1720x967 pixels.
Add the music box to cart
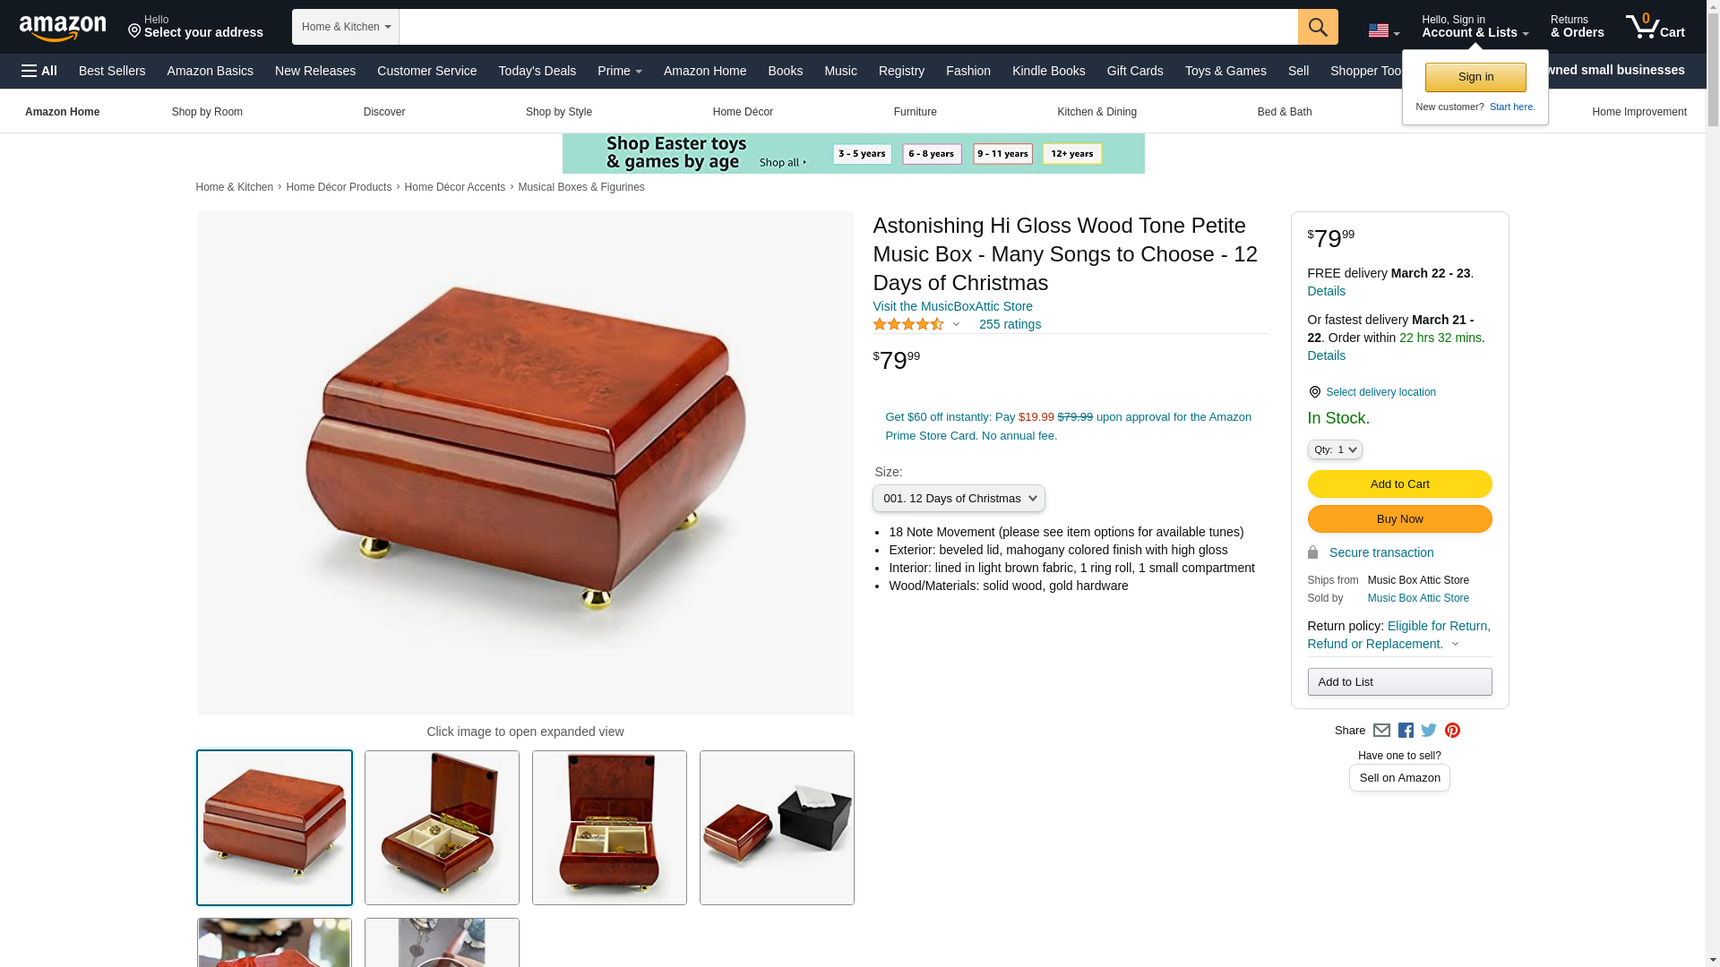[x=1399, y=484]
